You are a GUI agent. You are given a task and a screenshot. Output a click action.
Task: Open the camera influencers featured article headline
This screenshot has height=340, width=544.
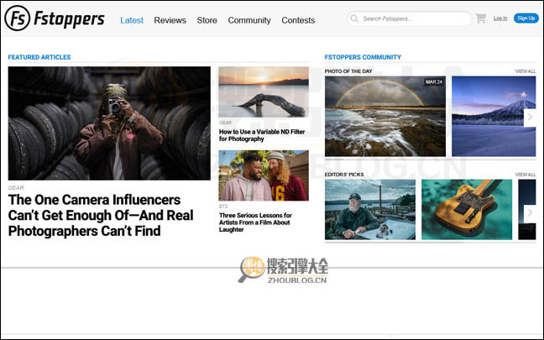[x=100, y=215]
